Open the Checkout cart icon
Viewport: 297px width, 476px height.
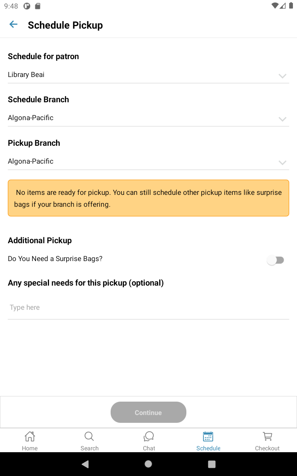pyautogui.click(x=267, y=436)
